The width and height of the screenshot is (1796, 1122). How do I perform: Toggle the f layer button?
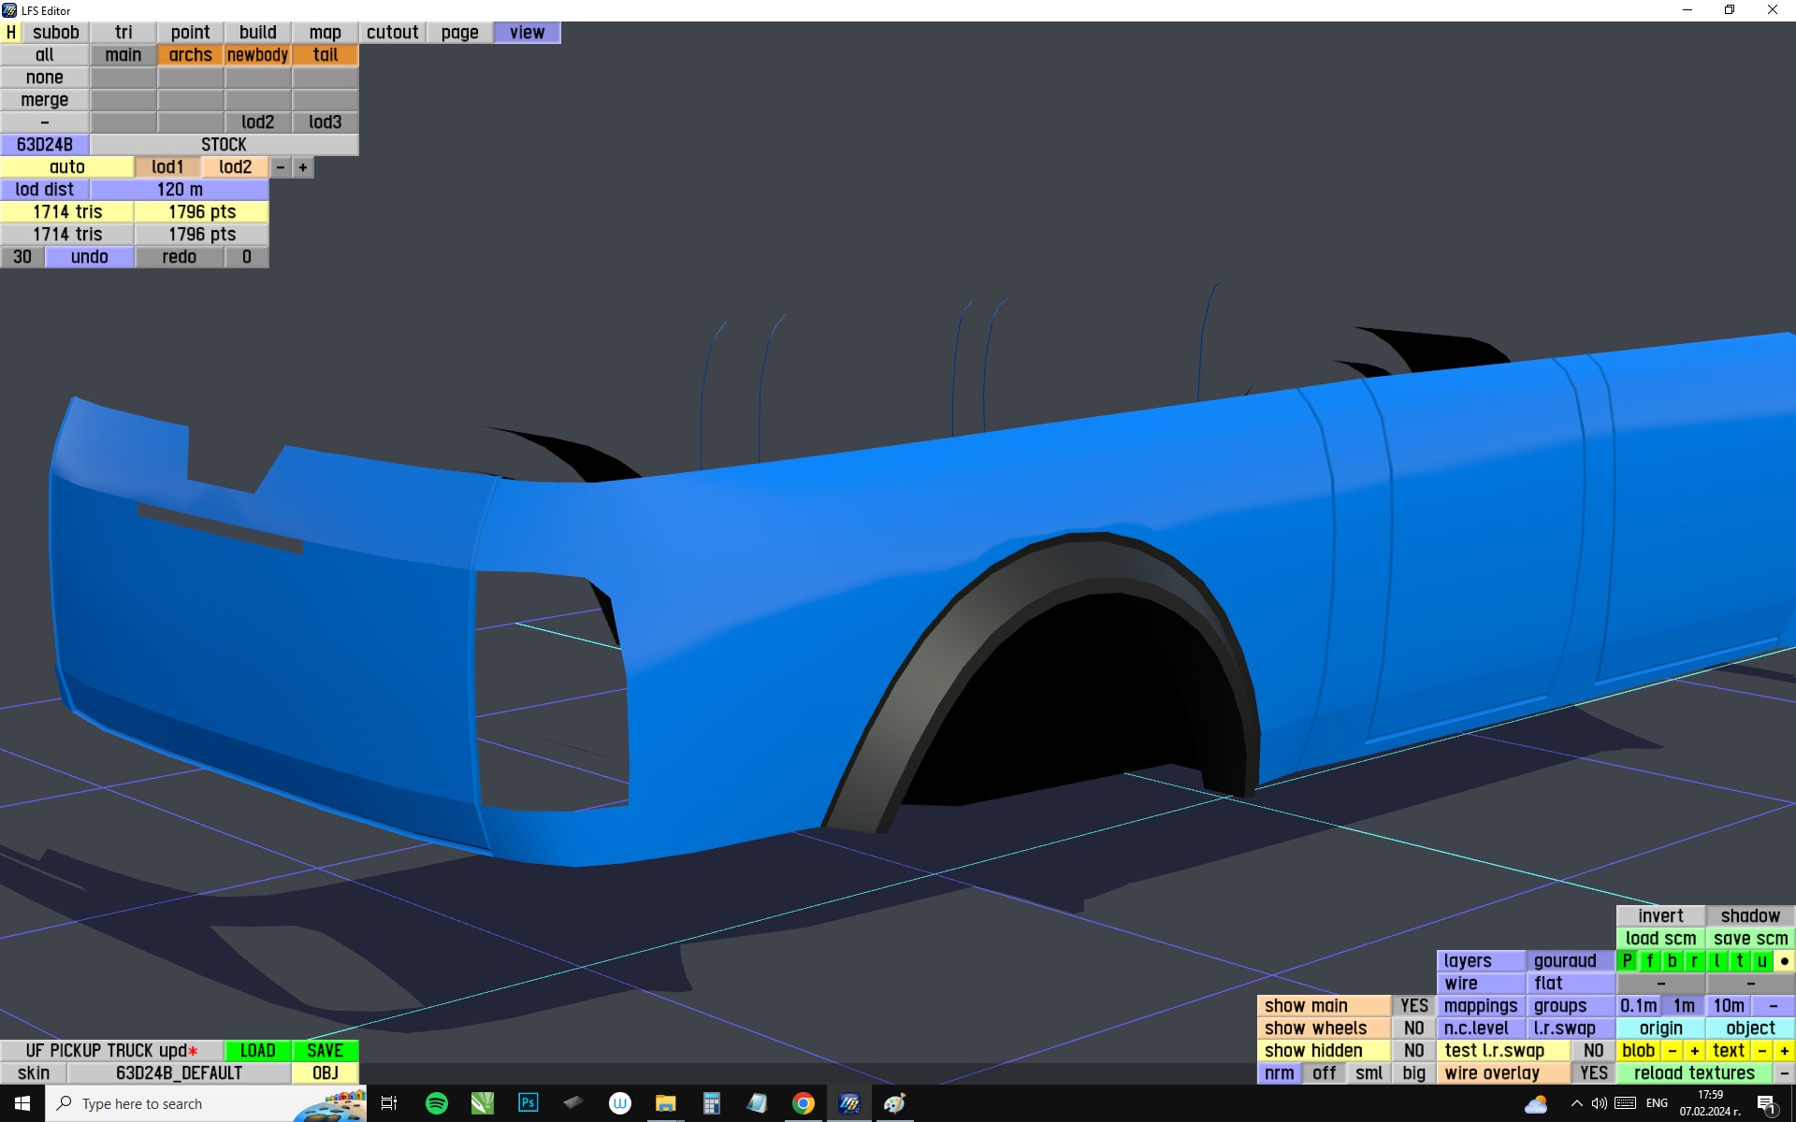[1650, 960]
